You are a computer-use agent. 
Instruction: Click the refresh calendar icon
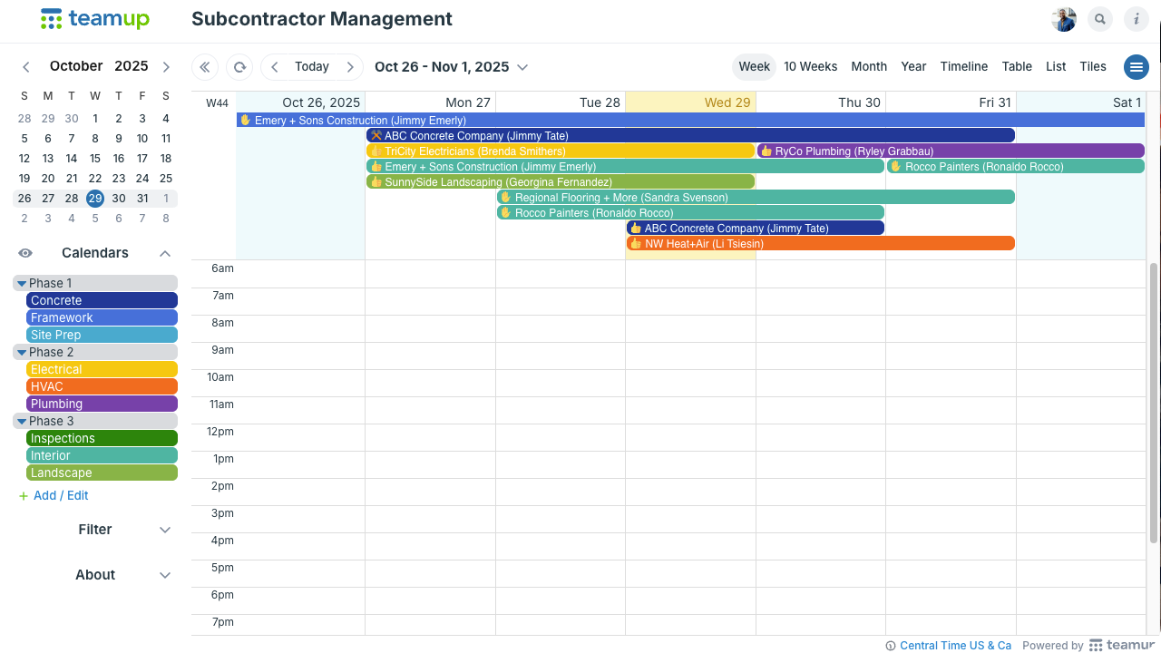239,67
